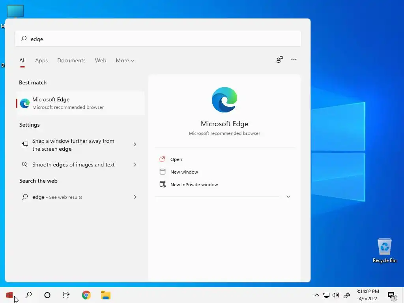
Task: Choose New window for Edge
Action: click(x=184, y=172)
